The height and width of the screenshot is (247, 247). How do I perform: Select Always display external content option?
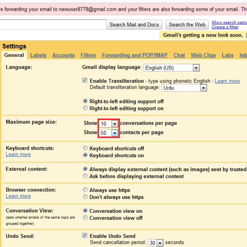tap(85, 169)
